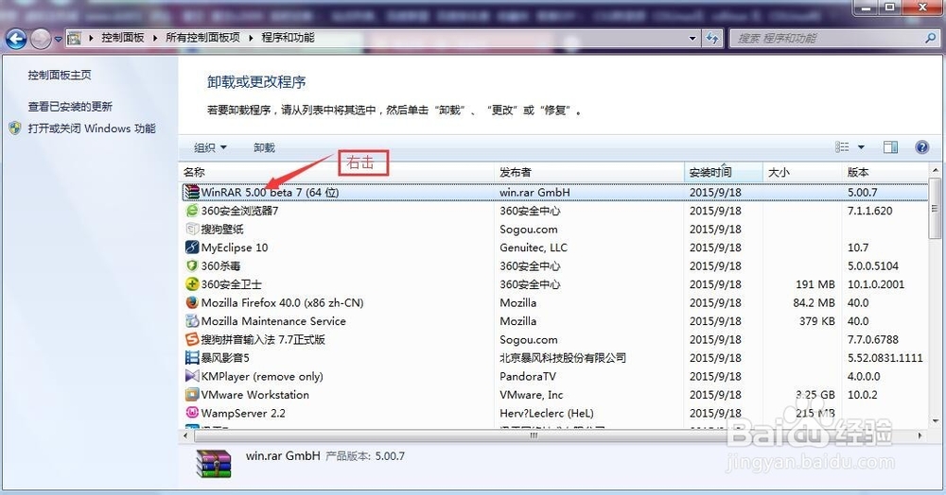946x495 pixels.
Task: Click 控制面板 in the breadcrumb
Action: point(123,38)
